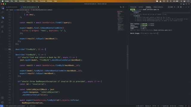The width and height of the screenshot is (191, 107).
Task: Click the git branch in status bar
Action: tap(15, 106)
